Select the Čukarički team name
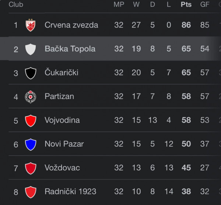This screenshot has width=221, height=205. coord(61,72)
